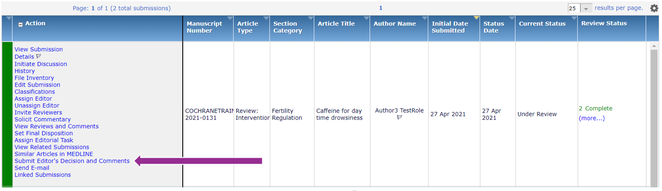
Task: Open the results per page dropdown
Action: [x=586, y=8]
